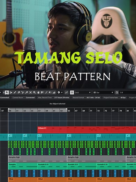This screenshot has height=182, width=136.
Task: Select the Time Warp tool
Action: (x=42, y=92)
